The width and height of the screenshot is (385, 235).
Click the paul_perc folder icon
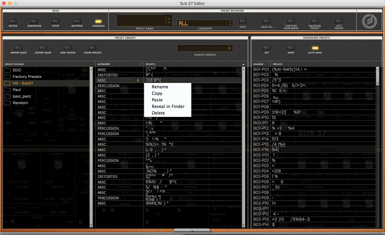(7, 96)
